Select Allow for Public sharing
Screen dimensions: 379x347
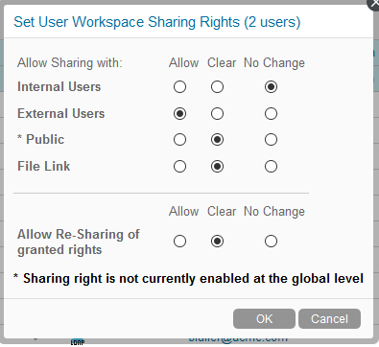click(x=179, y=140)
